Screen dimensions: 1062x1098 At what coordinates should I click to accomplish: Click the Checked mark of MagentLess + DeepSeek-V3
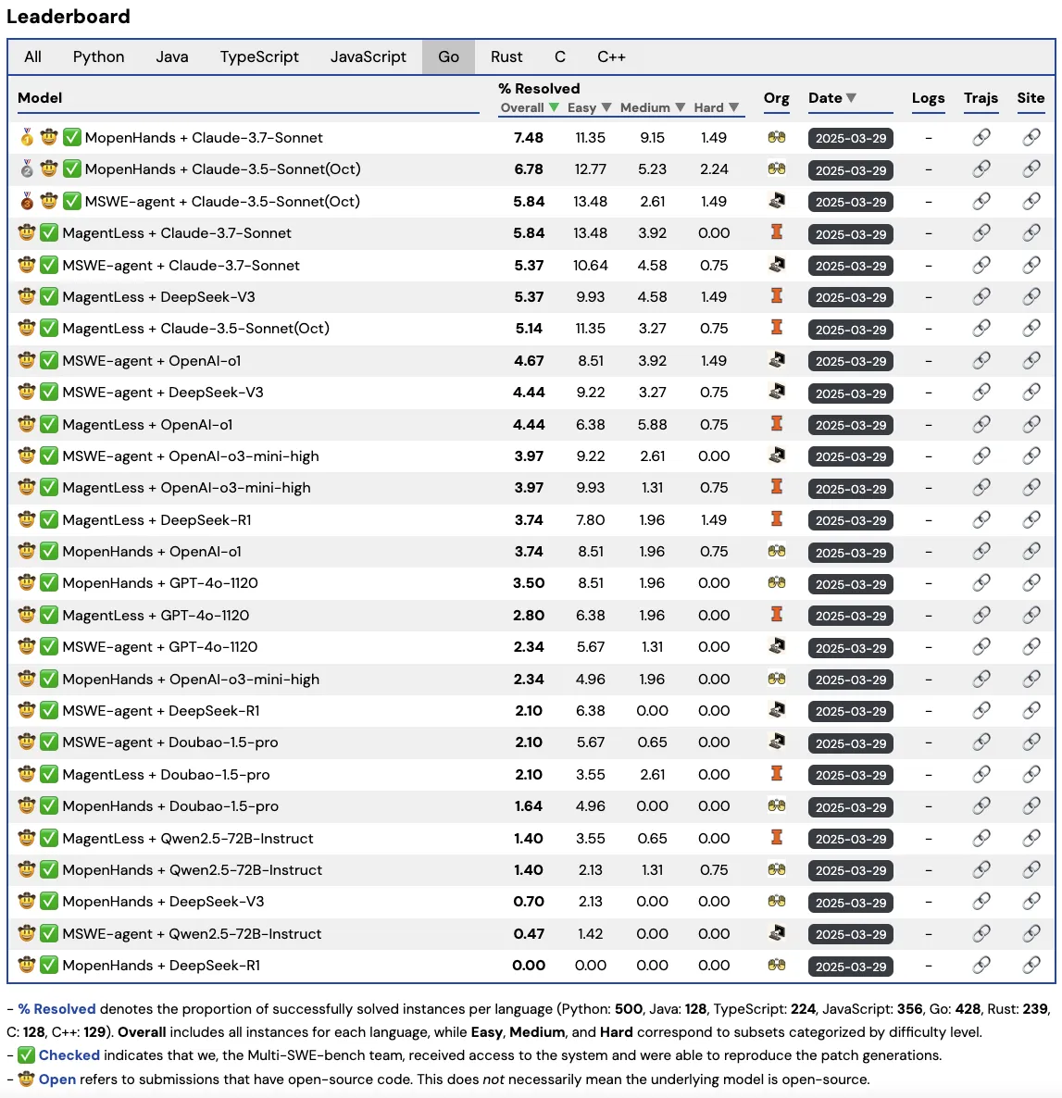click(48, 296)
